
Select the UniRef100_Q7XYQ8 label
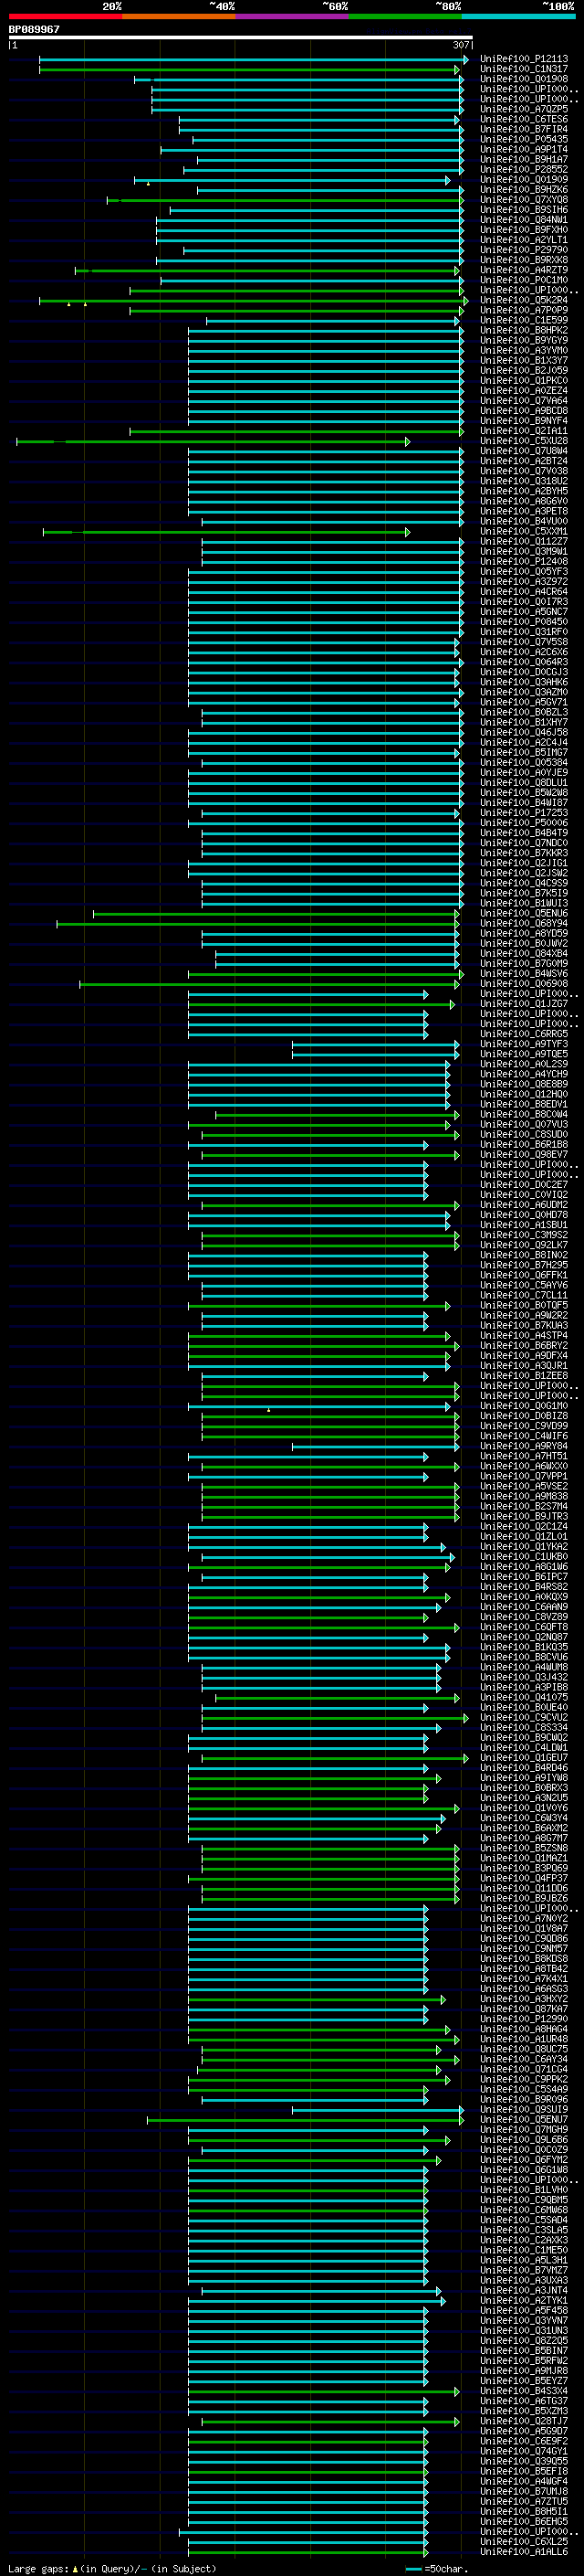click(524, 200)
